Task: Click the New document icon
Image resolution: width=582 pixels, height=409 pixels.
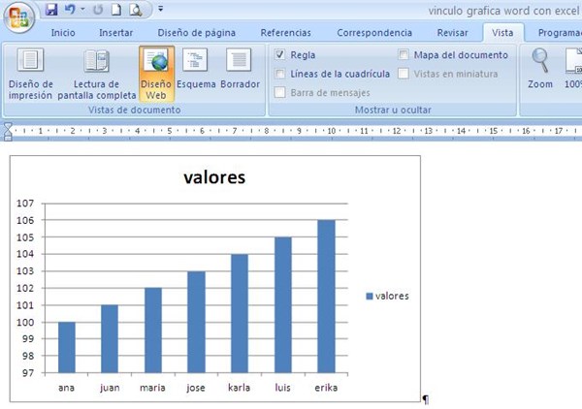Action: [116, 10]
